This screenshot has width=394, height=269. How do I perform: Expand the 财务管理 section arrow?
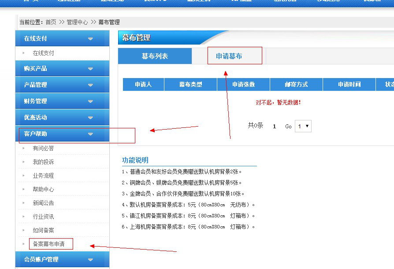pos(90,101)
